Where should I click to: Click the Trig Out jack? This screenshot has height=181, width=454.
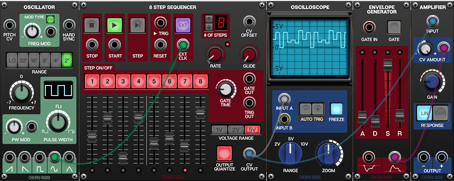coord(249,102)
